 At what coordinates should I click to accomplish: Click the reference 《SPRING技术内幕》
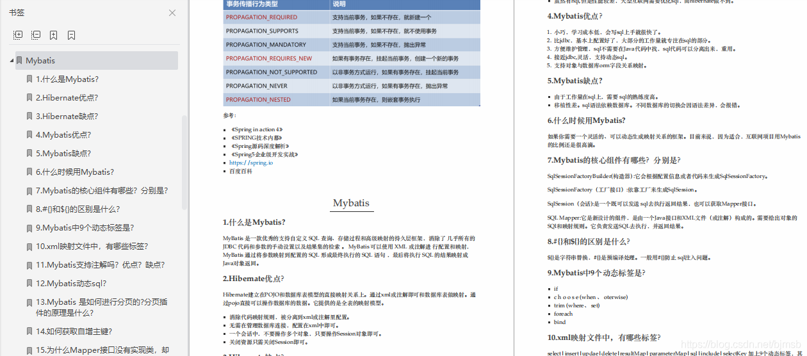tap(256, 138)
